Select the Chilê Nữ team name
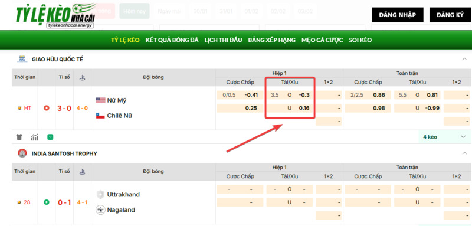The image size is (472, 226). tap(120, 116)
